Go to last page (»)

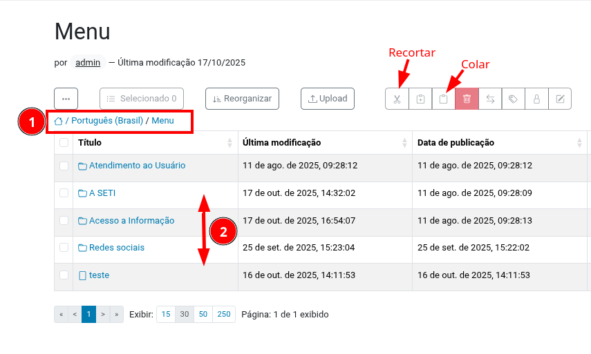(116, 315)
